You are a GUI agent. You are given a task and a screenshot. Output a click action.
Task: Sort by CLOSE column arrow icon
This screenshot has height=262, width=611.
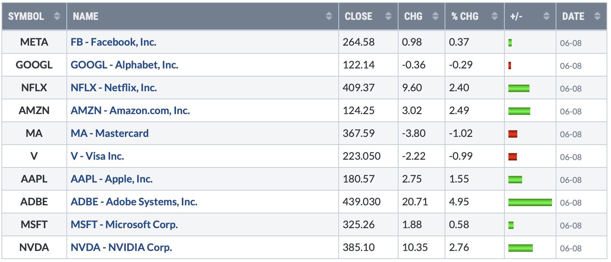pyautogui.click(x=388, y=16)
